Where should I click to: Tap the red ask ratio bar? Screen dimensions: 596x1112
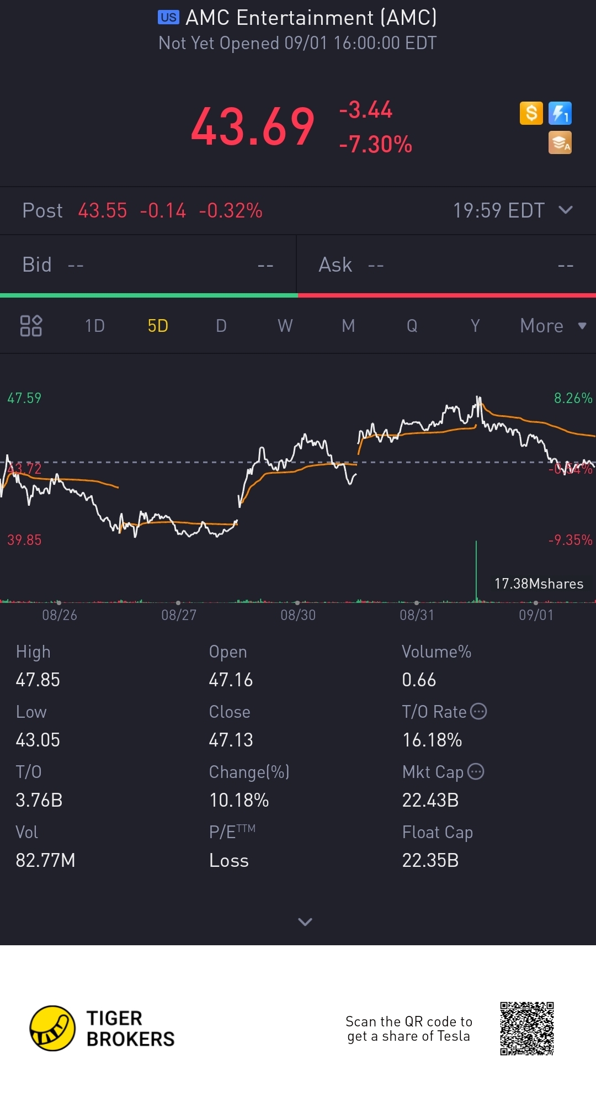coord(447,295)
